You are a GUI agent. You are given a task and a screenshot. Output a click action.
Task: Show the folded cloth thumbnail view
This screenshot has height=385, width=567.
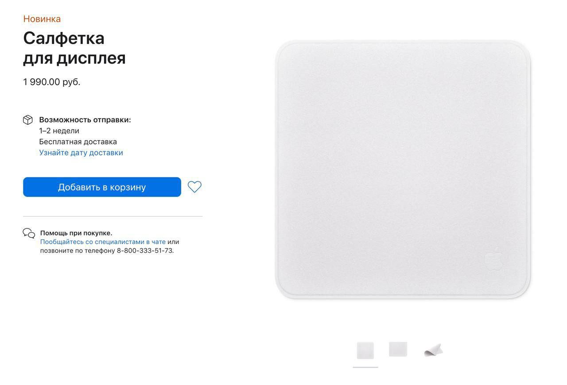[433, 350]
